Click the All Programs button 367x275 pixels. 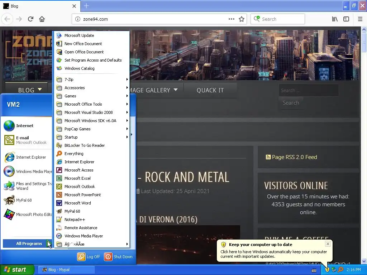pyautogui.click(x=27, y=243)
